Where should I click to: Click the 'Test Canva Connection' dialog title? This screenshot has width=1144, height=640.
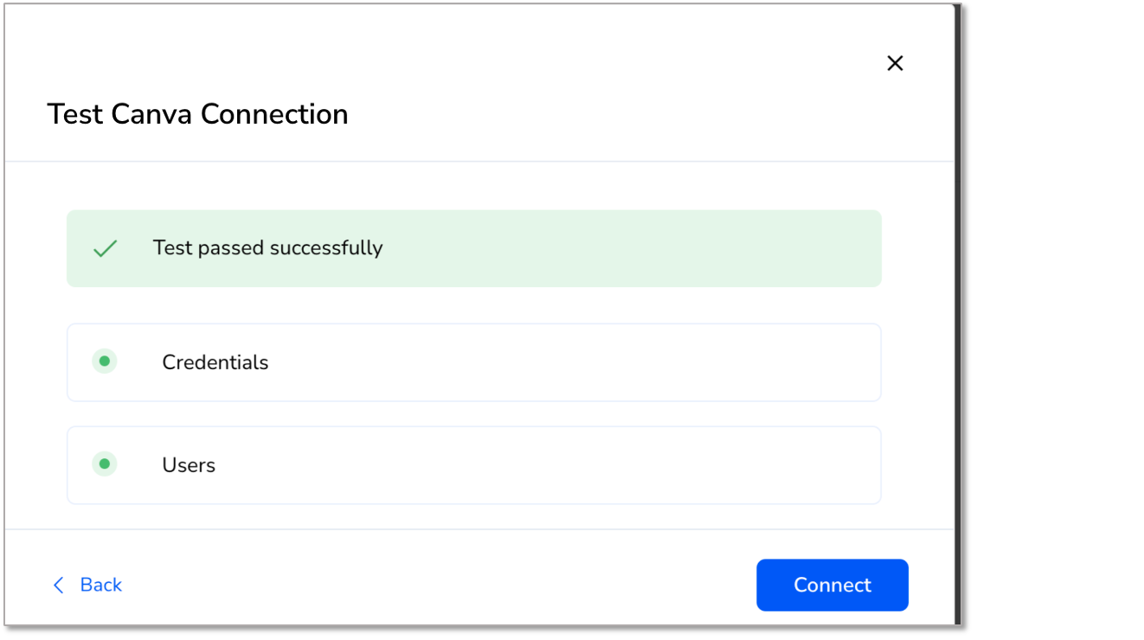(x=197, y=114)
